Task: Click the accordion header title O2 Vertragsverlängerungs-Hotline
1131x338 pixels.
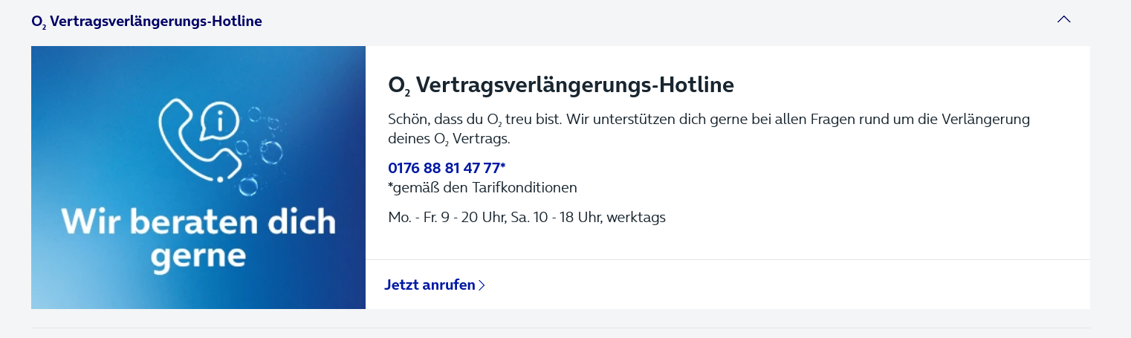Action: point(146,22)
